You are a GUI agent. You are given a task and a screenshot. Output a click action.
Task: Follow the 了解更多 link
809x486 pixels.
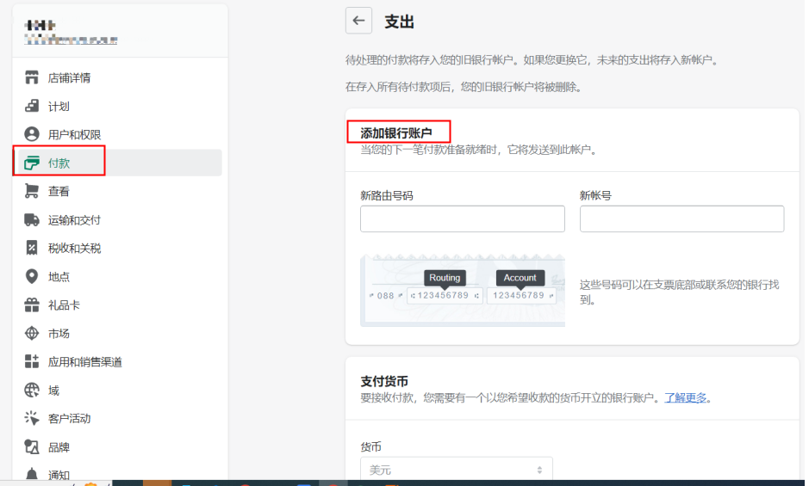click(x=685, y=397)
